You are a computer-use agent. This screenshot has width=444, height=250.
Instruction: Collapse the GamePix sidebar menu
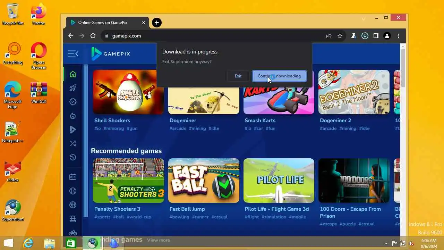tap(73, 54)
